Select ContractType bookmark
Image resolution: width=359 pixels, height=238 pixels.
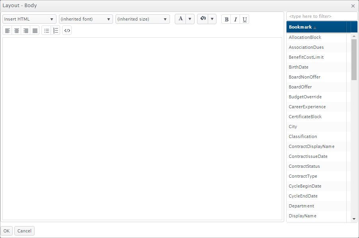pos(316,176)
